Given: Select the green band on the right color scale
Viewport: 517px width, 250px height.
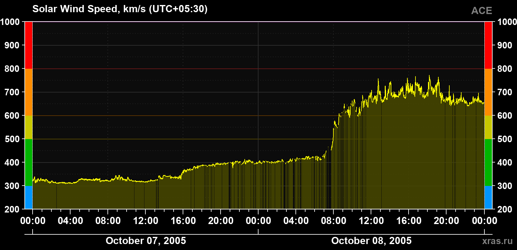Looking at the screenshot, I should [x=488, y=162].
